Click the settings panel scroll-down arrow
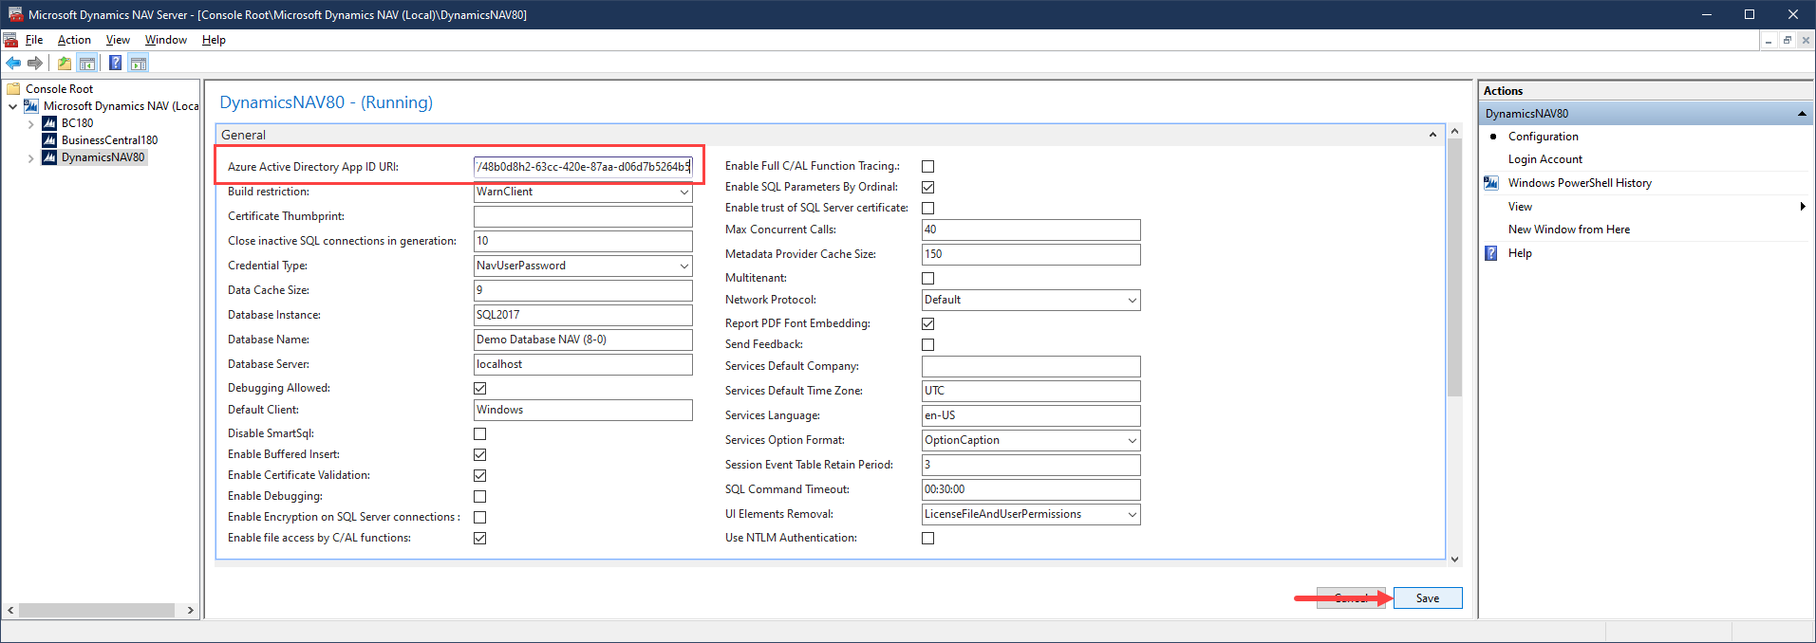 (x=1454, y=560)
